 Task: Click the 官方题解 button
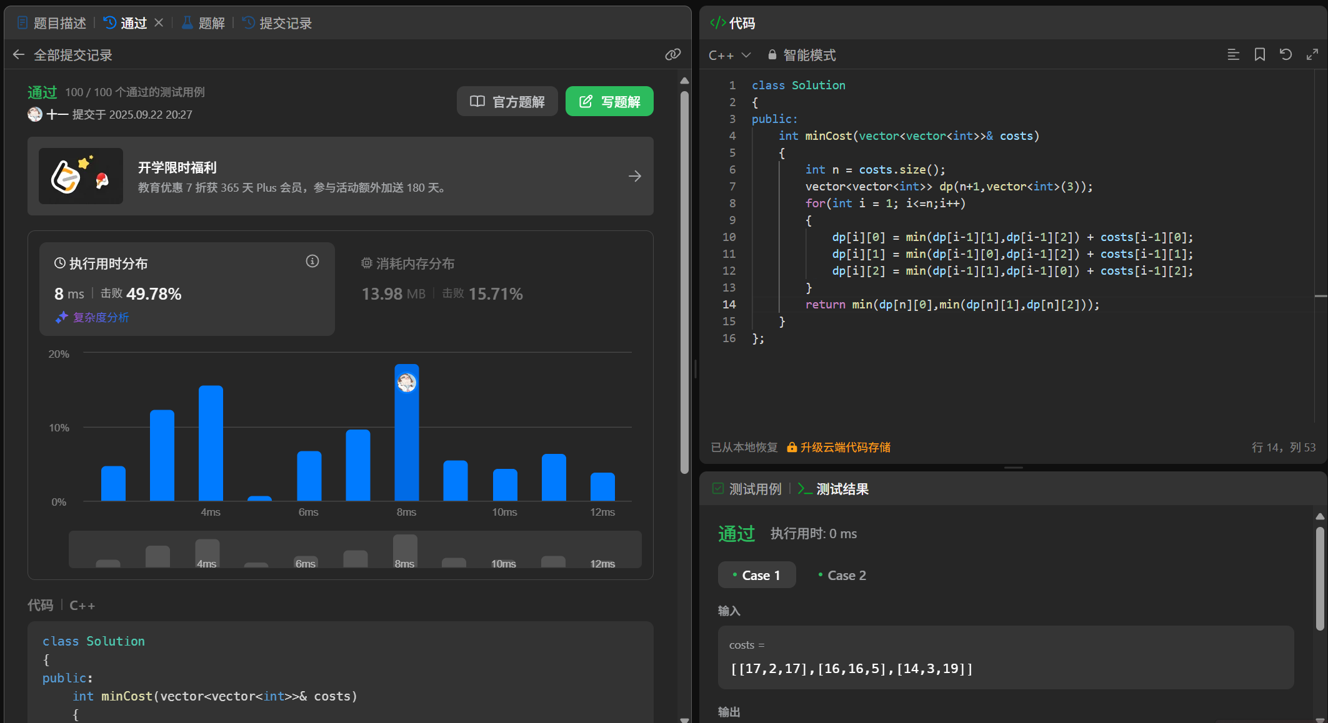point(507,101)
